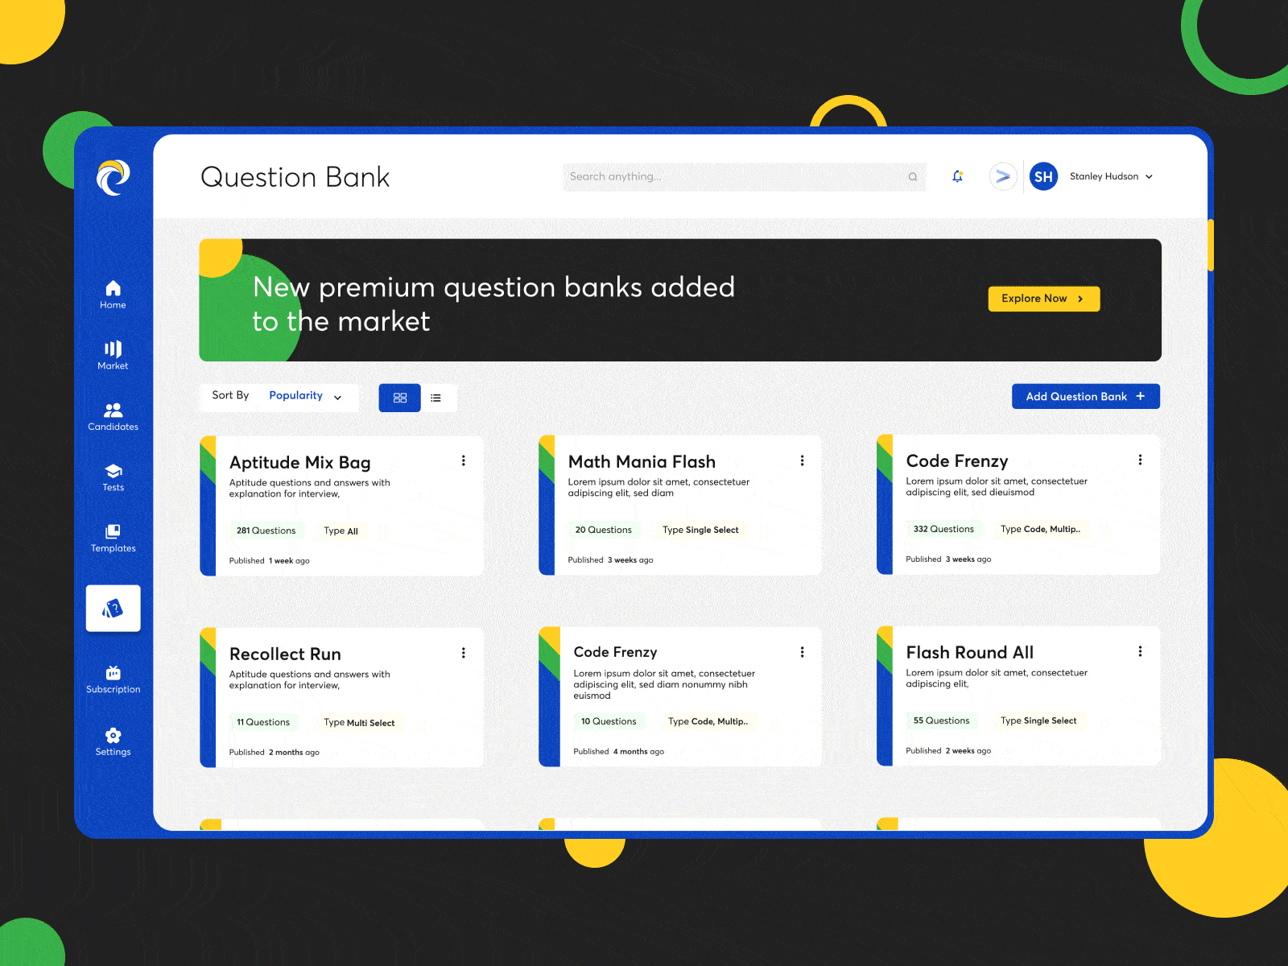
Task: Open the Math Mania Flash card title
Action: click(x=642, y=462)
